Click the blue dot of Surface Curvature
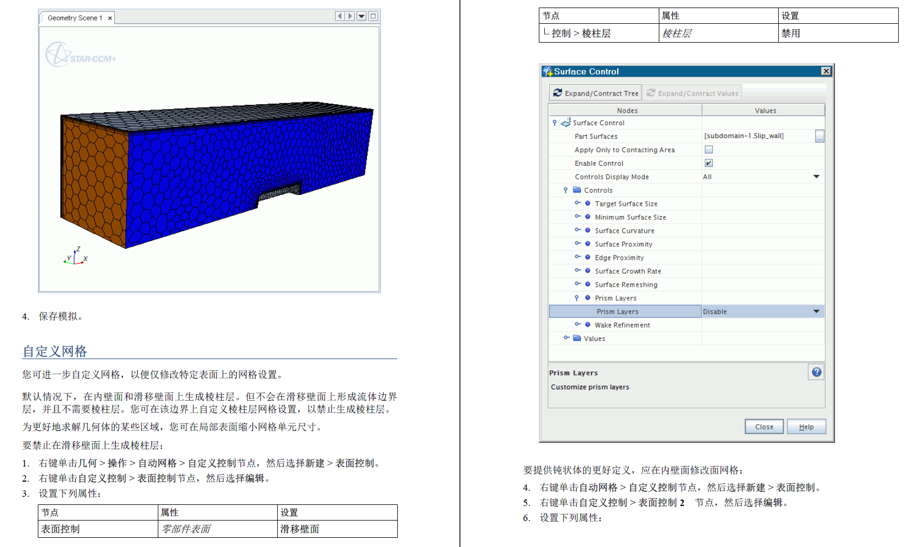922x547 pixels. click(588, 231)
